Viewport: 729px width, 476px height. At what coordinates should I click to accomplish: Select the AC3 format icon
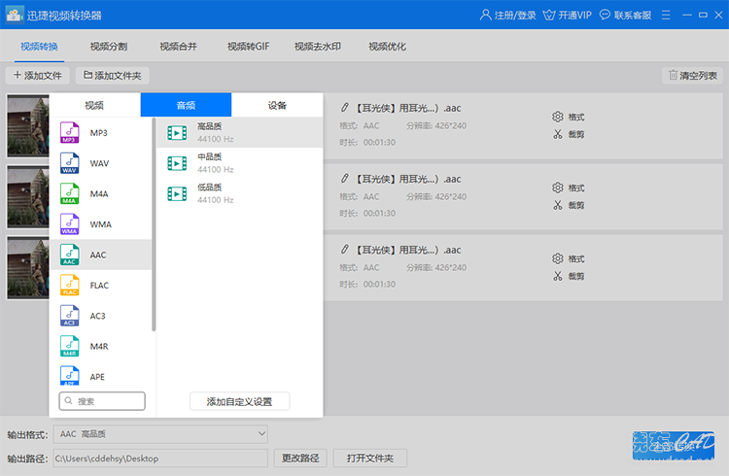[x=69, y=316]
